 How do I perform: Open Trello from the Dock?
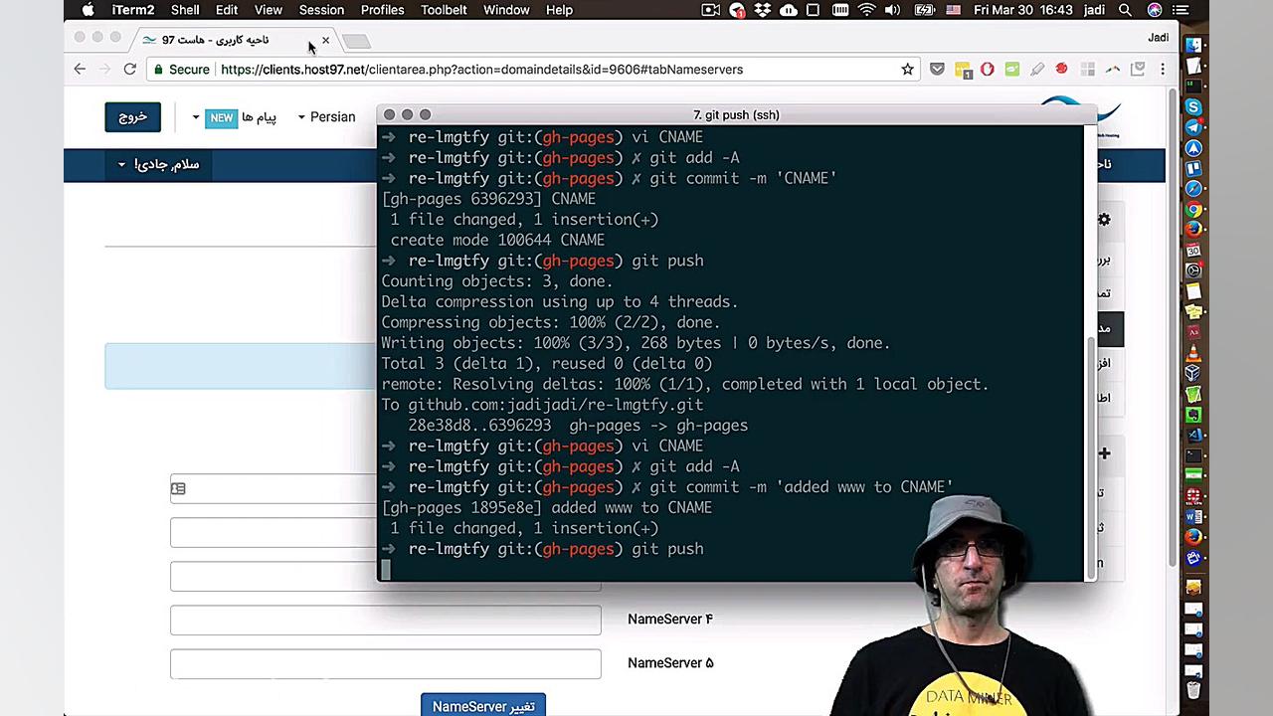[1193, 168]
